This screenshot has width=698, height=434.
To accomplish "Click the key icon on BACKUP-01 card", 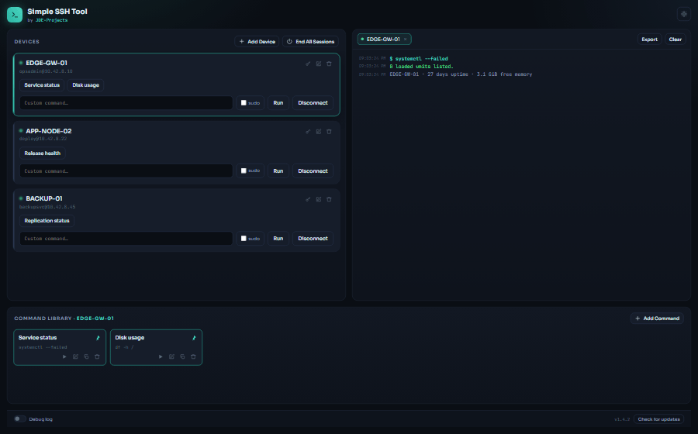I will coord(308,199).
